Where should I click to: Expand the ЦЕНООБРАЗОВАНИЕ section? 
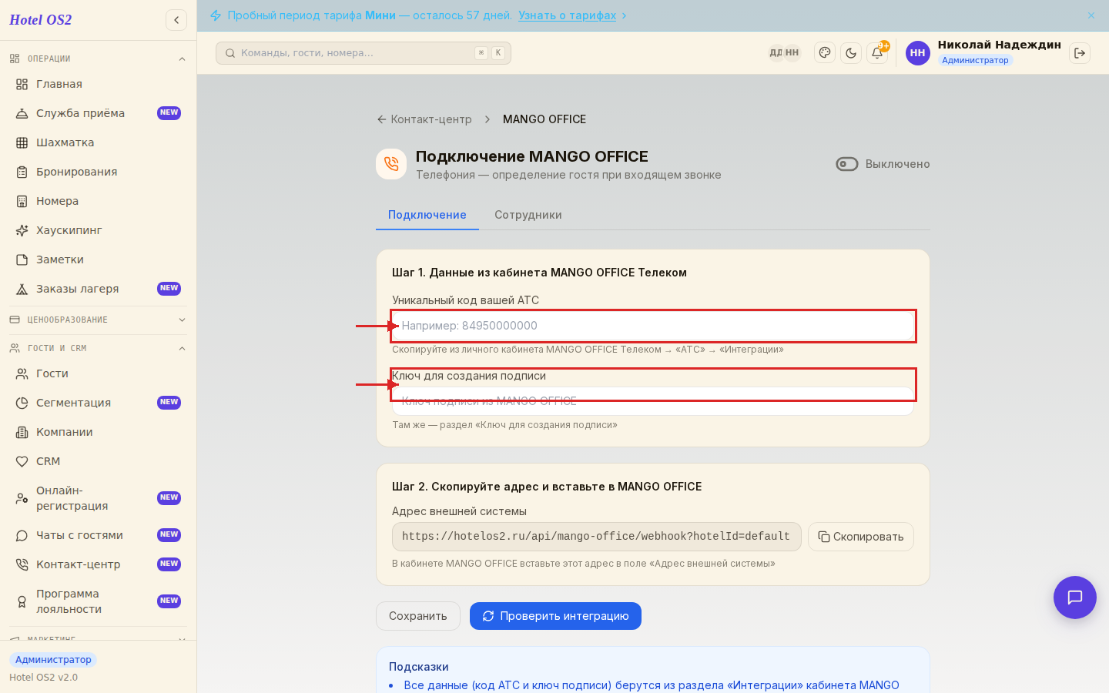(x=182, y=320)
